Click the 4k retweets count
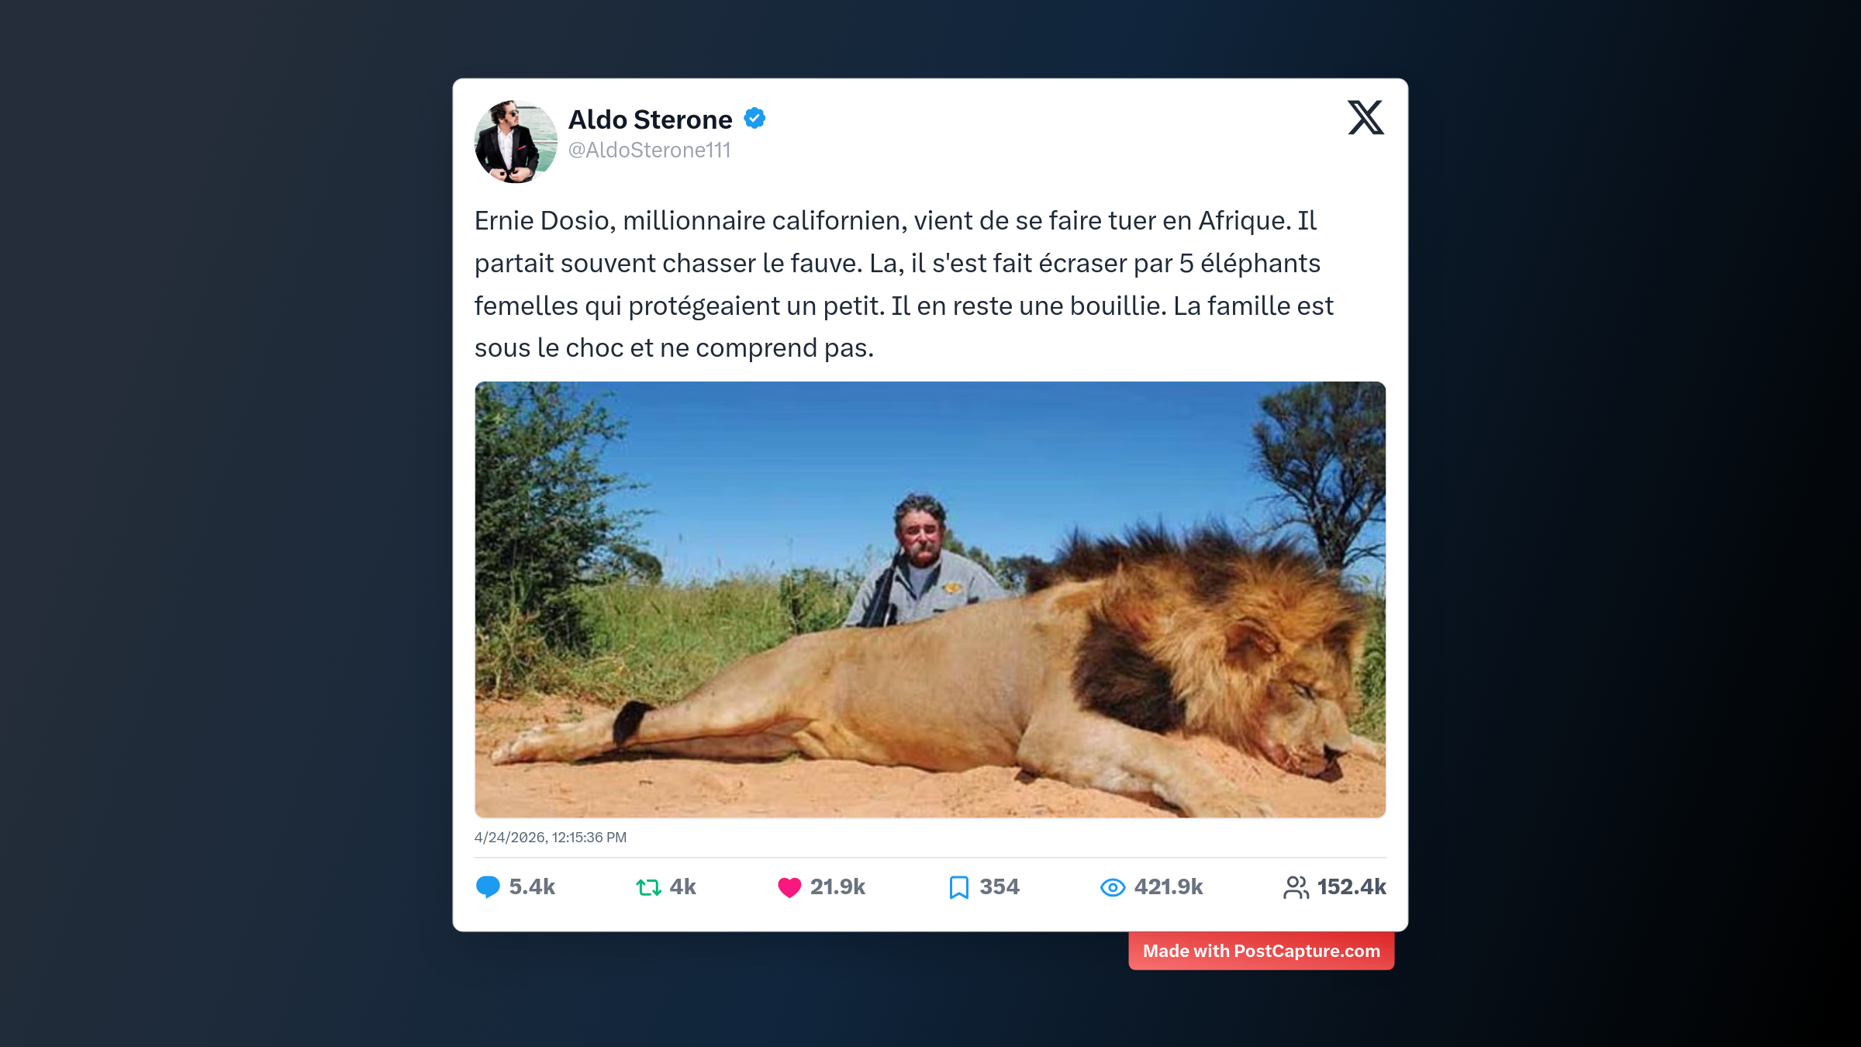This screenshot has height=1047, width=1861. [x=682, y=886]
